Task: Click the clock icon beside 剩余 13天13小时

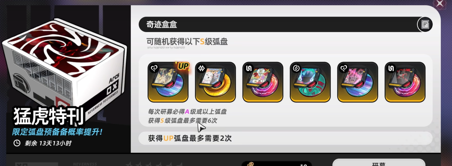Action: [17, 143]
